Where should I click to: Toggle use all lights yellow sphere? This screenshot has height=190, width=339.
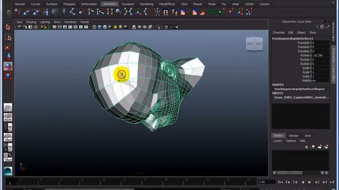[115, 27]
